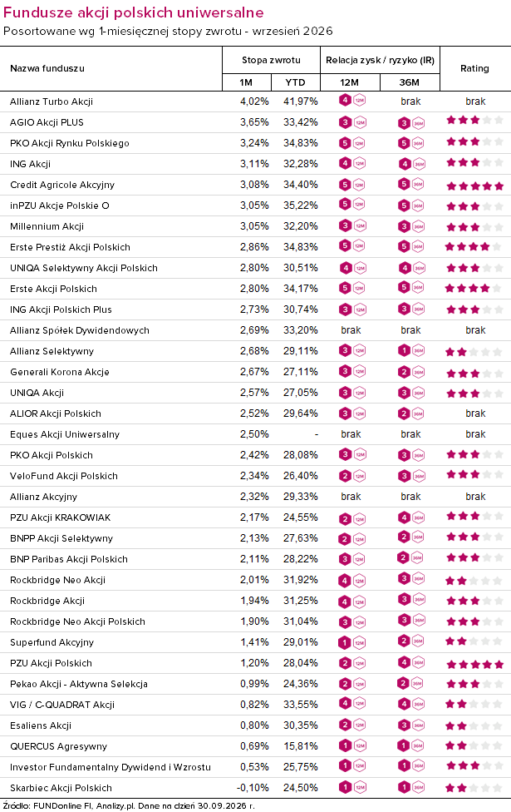511x812 pixels.
Task: Click the 12M IR badge for Allianz Turbo Akcji
Action: click(x=352, y=100)
